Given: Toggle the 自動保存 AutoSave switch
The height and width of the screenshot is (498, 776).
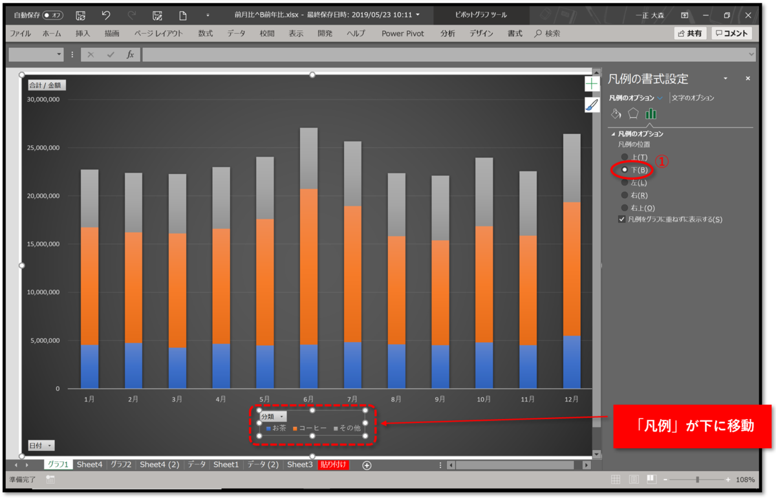Looking at the screenshot, I should pyautogui.click(x=53, y=15).
